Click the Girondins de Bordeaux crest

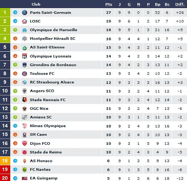pos(25,65)
